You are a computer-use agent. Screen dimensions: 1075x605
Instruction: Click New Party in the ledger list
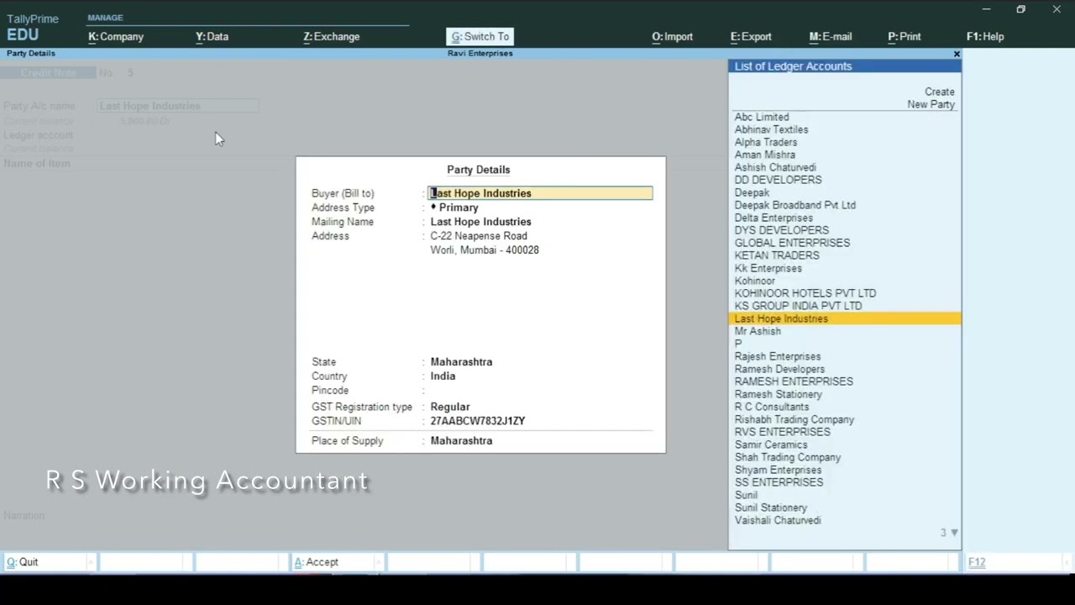coord(931,104)
